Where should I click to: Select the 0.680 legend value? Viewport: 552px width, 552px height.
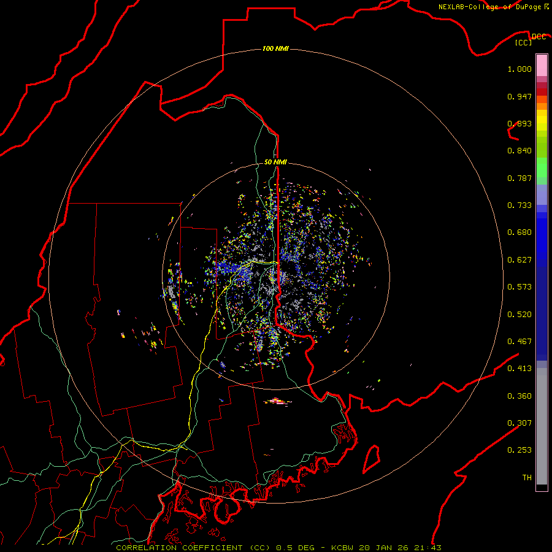[x=519, y=232]
